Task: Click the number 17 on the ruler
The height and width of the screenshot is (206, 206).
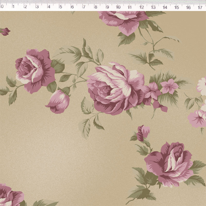Action: point(200,7)
